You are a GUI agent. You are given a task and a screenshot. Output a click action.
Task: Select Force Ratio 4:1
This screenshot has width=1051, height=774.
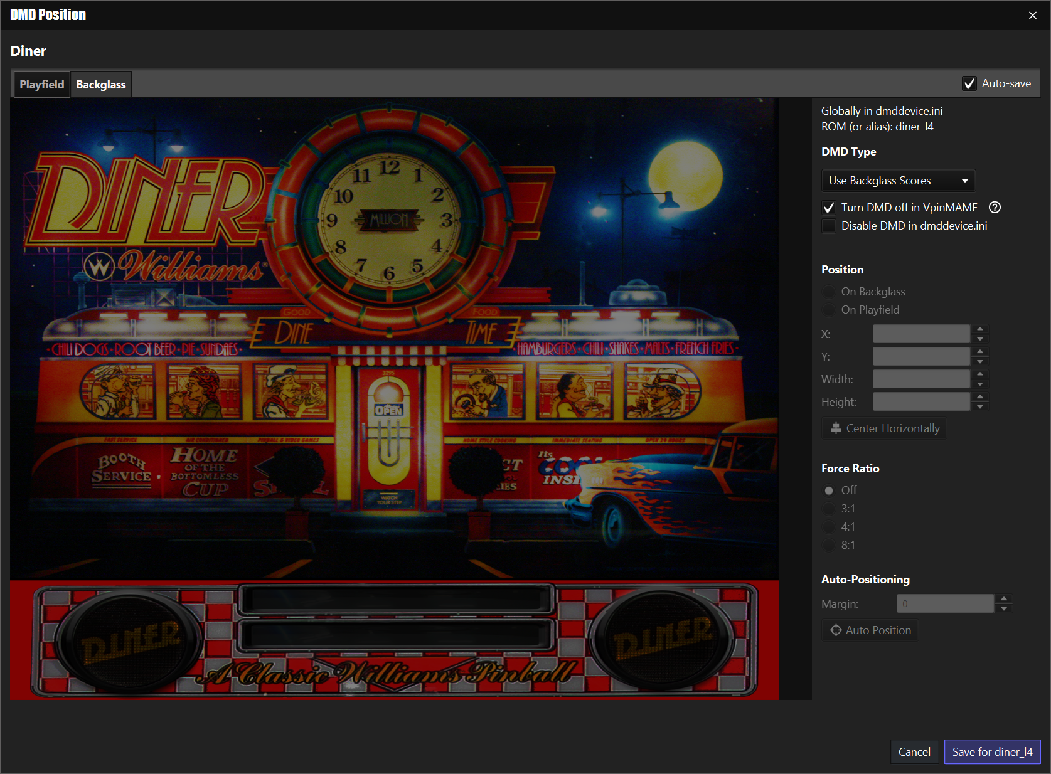[829, 527]
